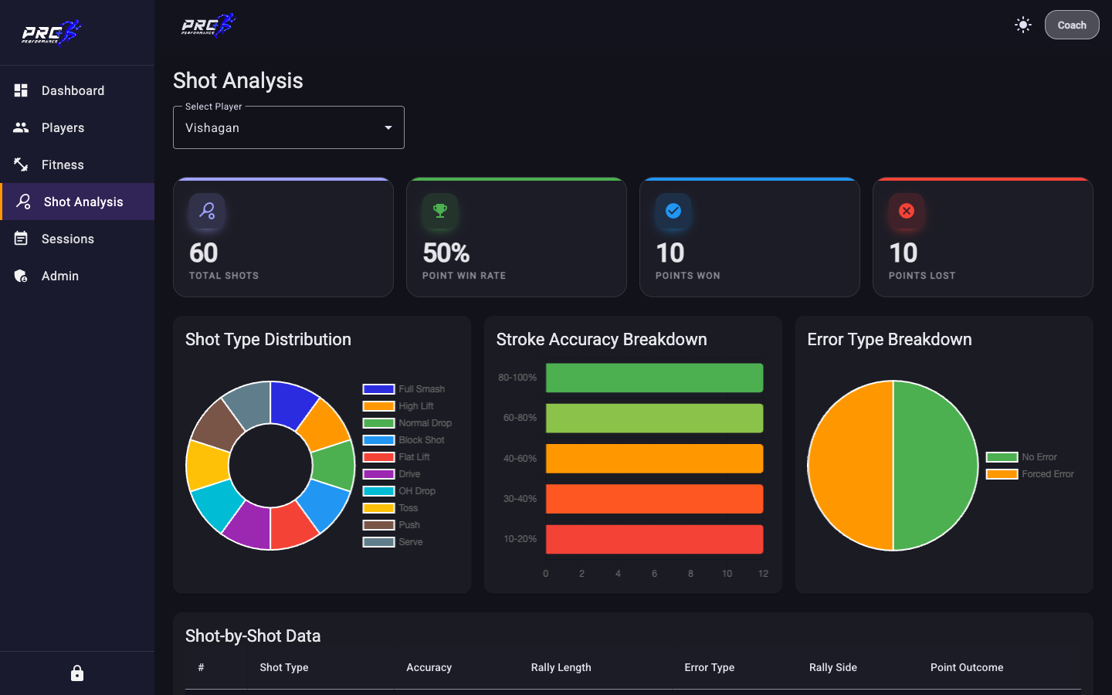The height and width of the screenshot is (695, 1112).
Task: Click the racket icon on Total Shots card
Action: coord(207,211)
